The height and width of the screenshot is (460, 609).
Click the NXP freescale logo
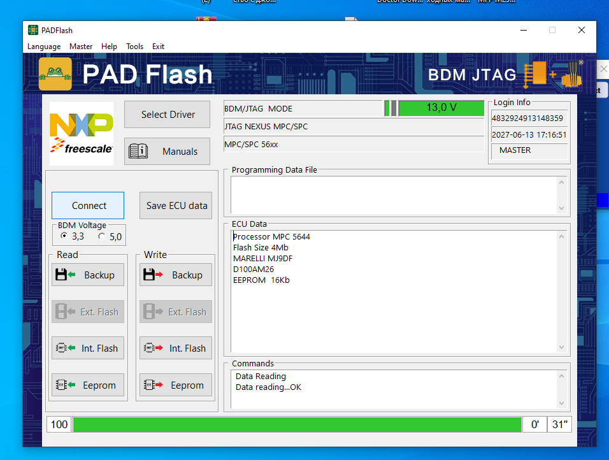click(x=82, y=134)
